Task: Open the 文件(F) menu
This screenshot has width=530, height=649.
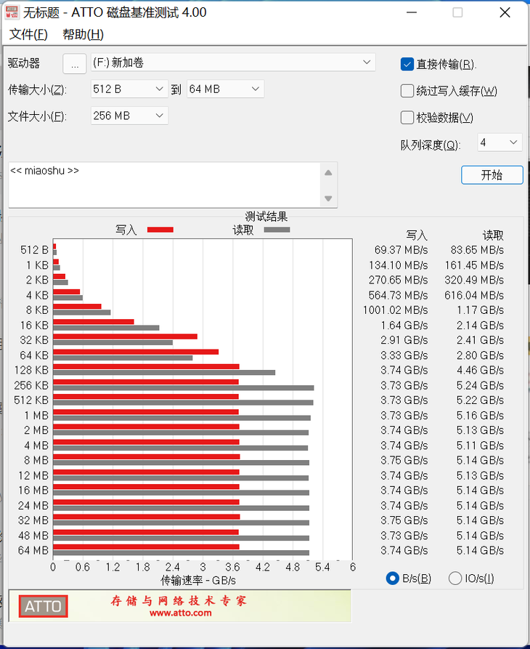Action: pos(28,34)
